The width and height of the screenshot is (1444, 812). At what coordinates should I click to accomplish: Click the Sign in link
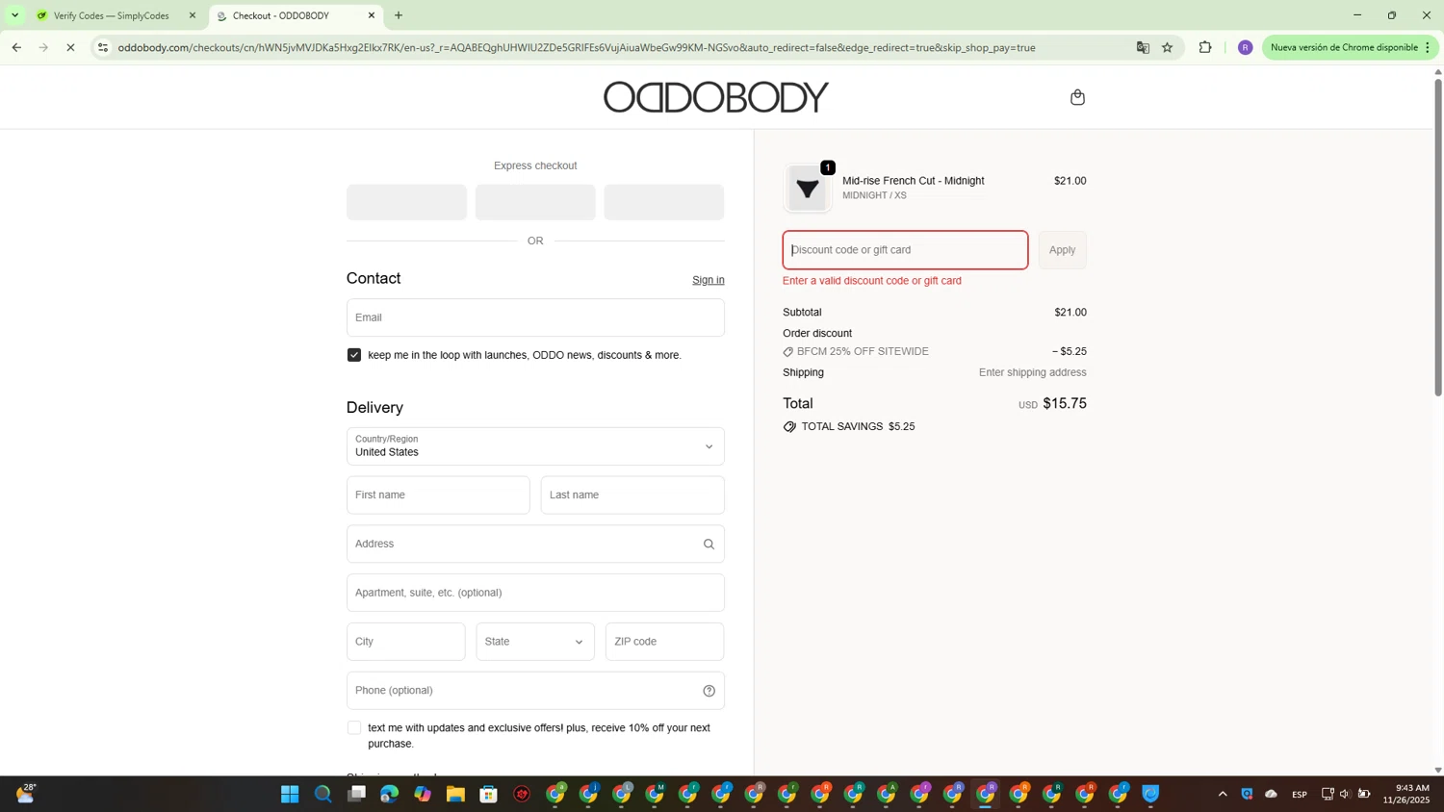pos(709,280)
